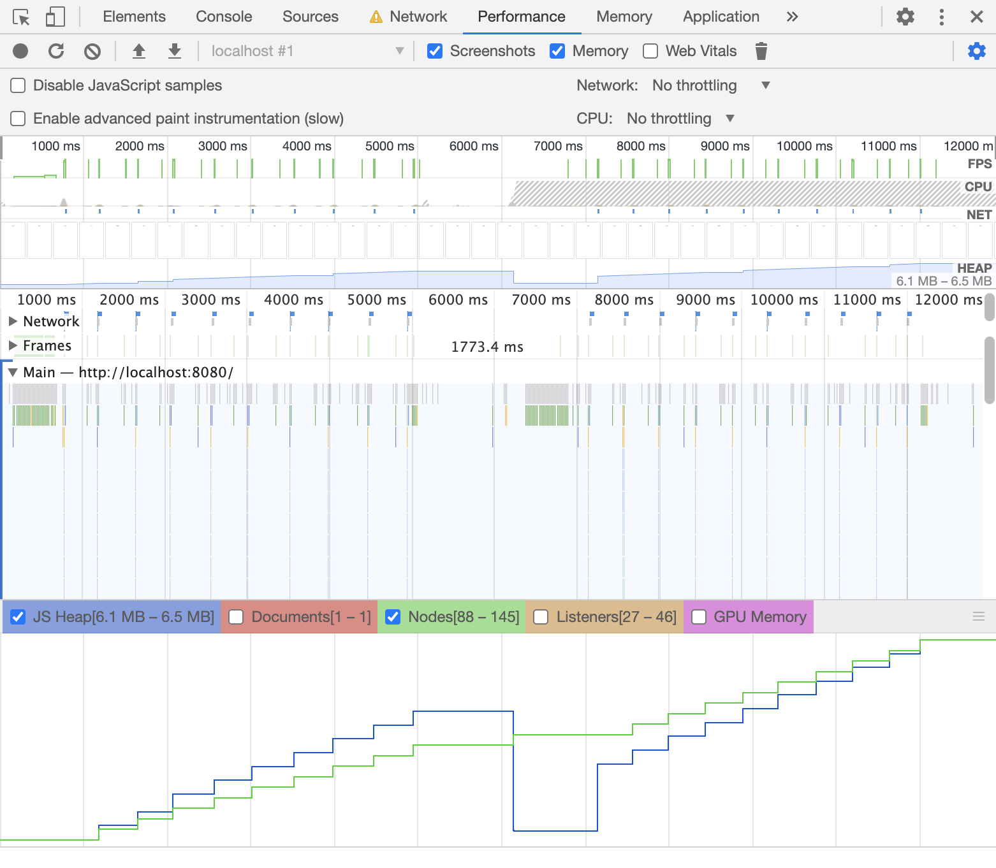
Task: Start recording with the record button
Action: tap(20, 51)
